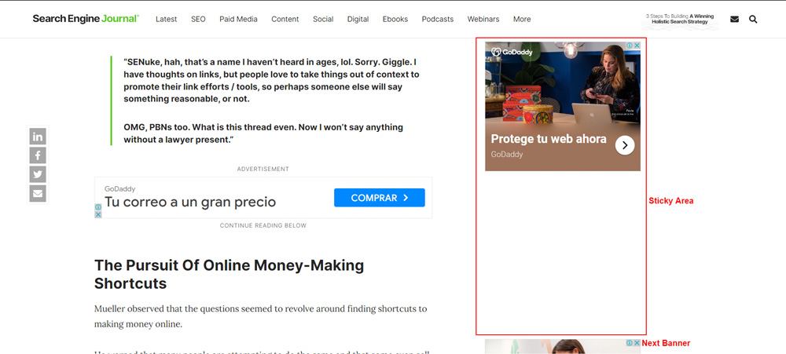Open AdChoices info icon on sidebar GoDaddy ad

click(x=630, y=46)
